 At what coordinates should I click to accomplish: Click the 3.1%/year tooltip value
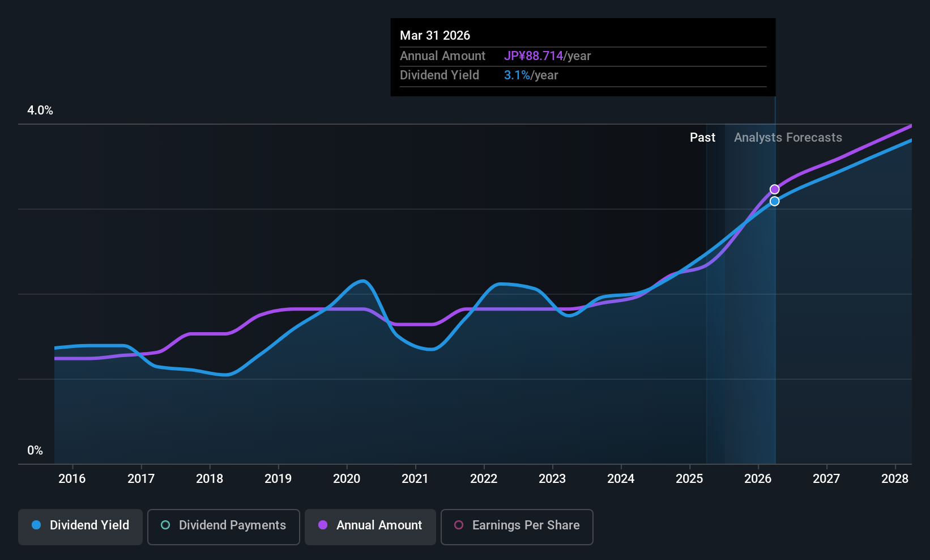click(x=531, y=75)
